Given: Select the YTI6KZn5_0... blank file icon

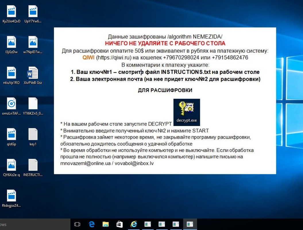Looking at the screenshot, I should 33,103.
